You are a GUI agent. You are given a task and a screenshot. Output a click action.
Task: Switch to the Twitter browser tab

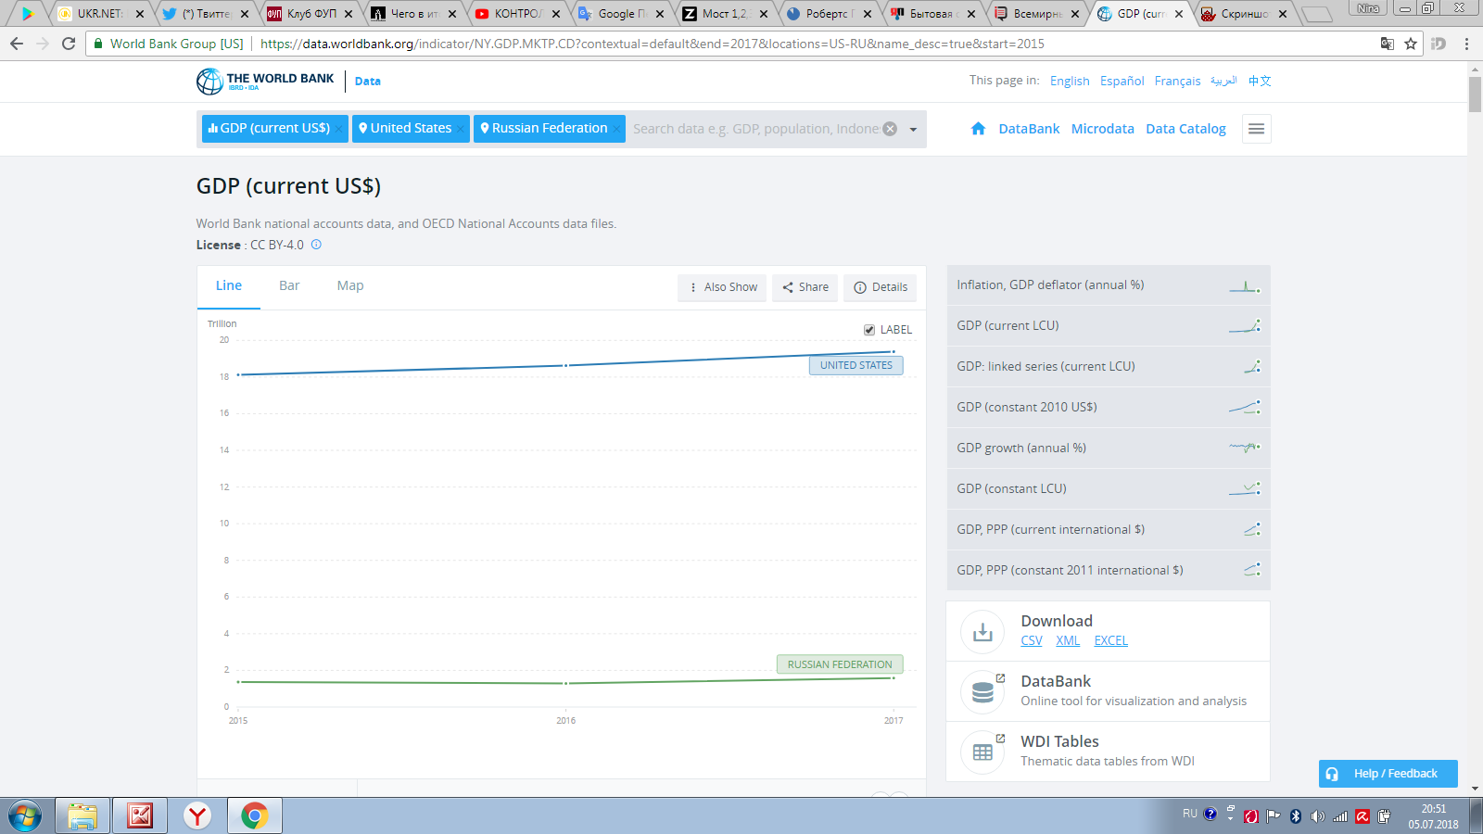click(206, 14)
